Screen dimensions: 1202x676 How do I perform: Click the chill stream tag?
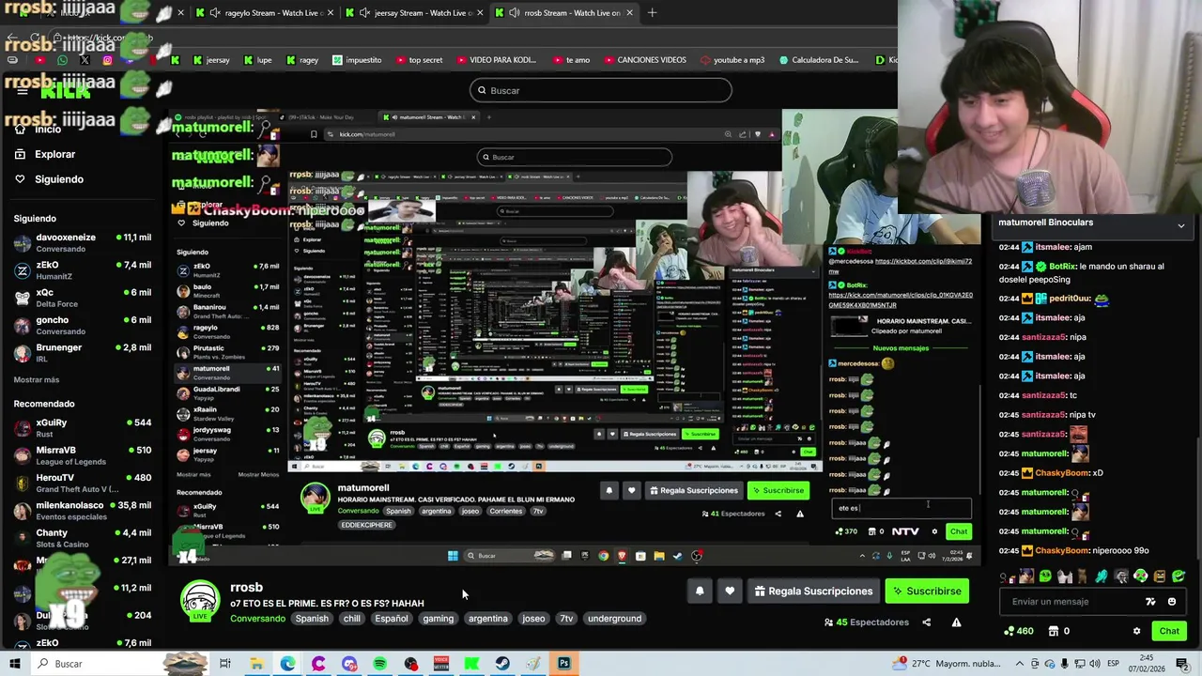[351, 619]
